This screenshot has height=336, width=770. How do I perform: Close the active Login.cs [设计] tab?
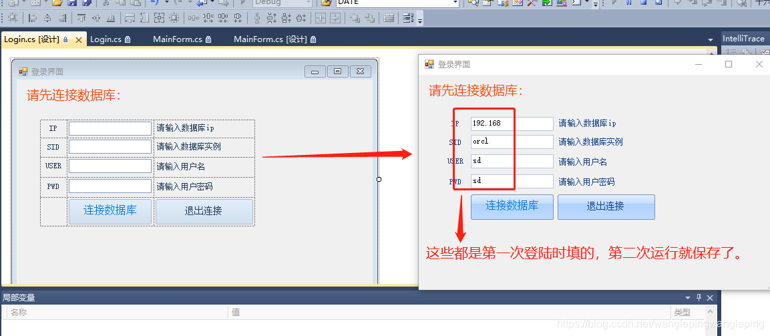click(x=78, y=39)
